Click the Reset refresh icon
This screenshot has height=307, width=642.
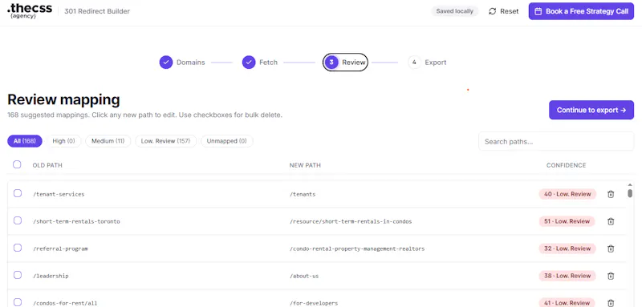[493, 11]
